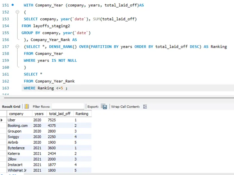
Task: Click the 7525 total_laid_off cell
Action: pyautogui.click(x=60, y=120)
